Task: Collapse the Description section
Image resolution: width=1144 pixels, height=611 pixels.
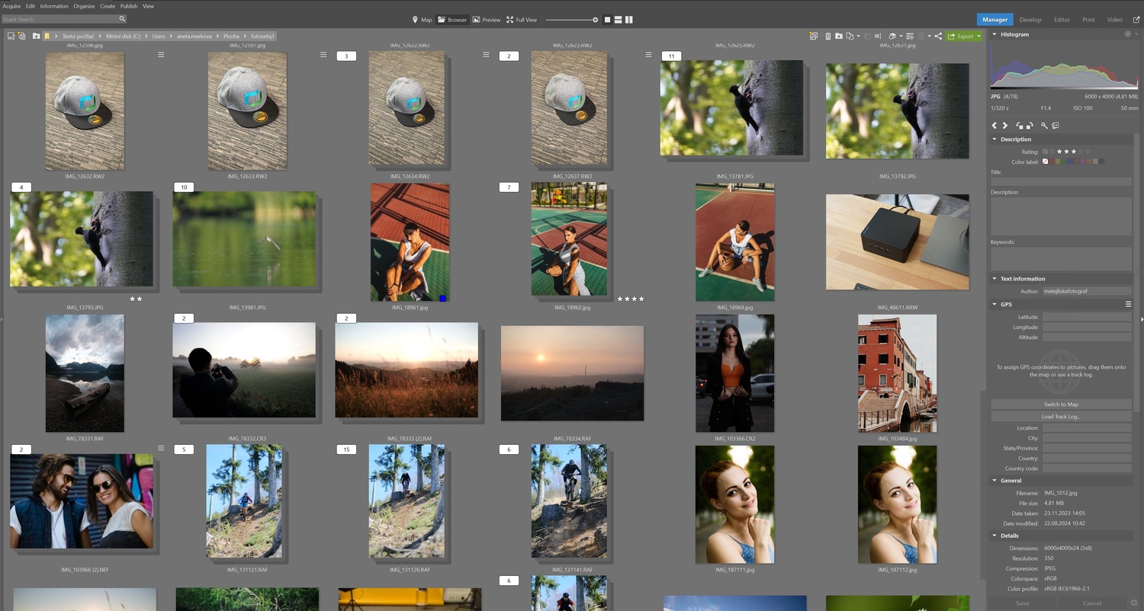Action: pyautogui.click(x=995, y=139)
